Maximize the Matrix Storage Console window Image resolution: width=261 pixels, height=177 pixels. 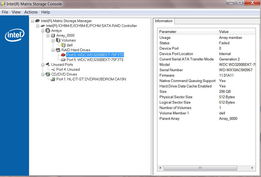tap(240, 3)
